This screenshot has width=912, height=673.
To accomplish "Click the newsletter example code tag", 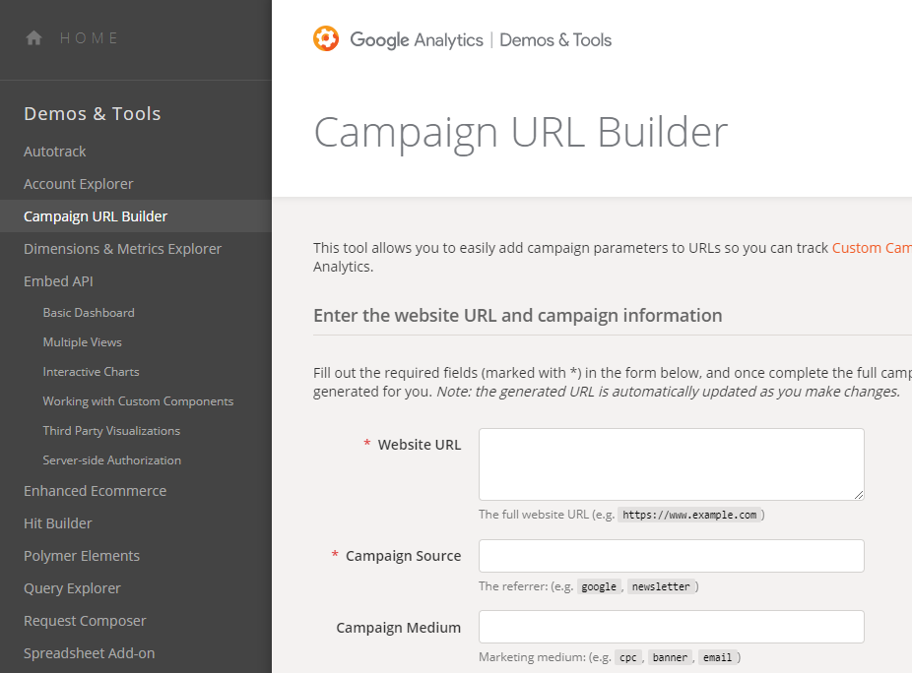I will pyautogui.click(x=661, y=586).
